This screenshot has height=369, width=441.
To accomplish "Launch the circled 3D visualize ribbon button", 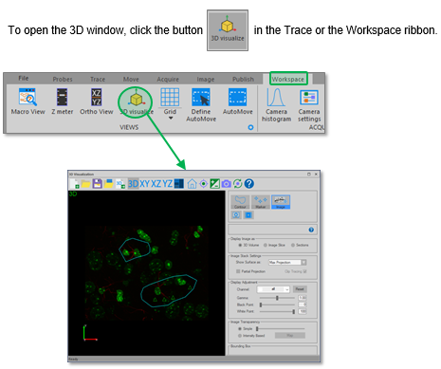I will pos(137,102).
